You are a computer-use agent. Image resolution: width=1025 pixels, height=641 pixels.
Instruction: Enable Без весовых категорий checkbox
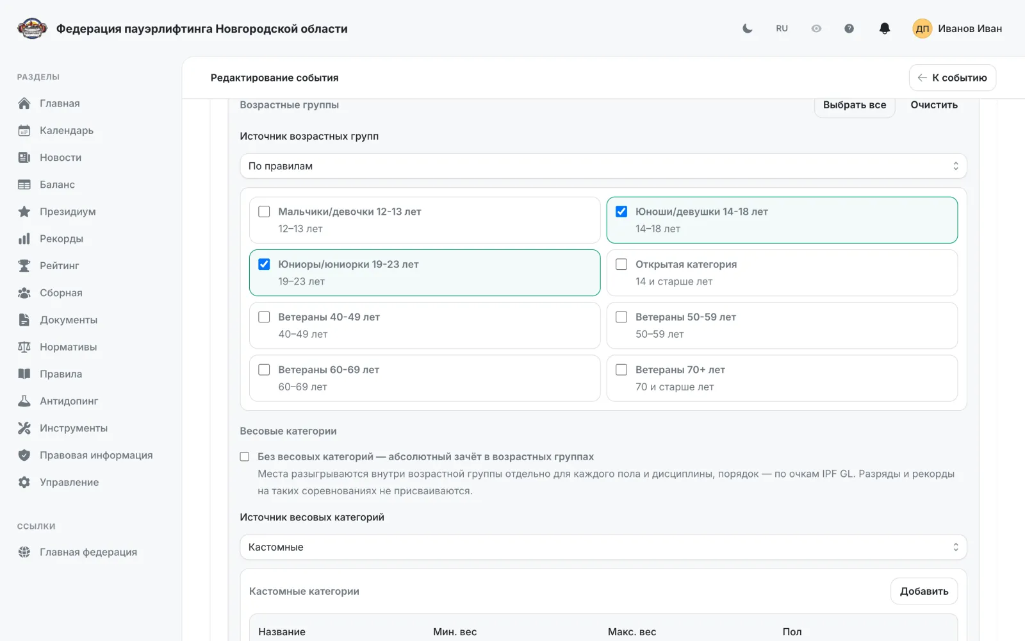coord(245,456)
